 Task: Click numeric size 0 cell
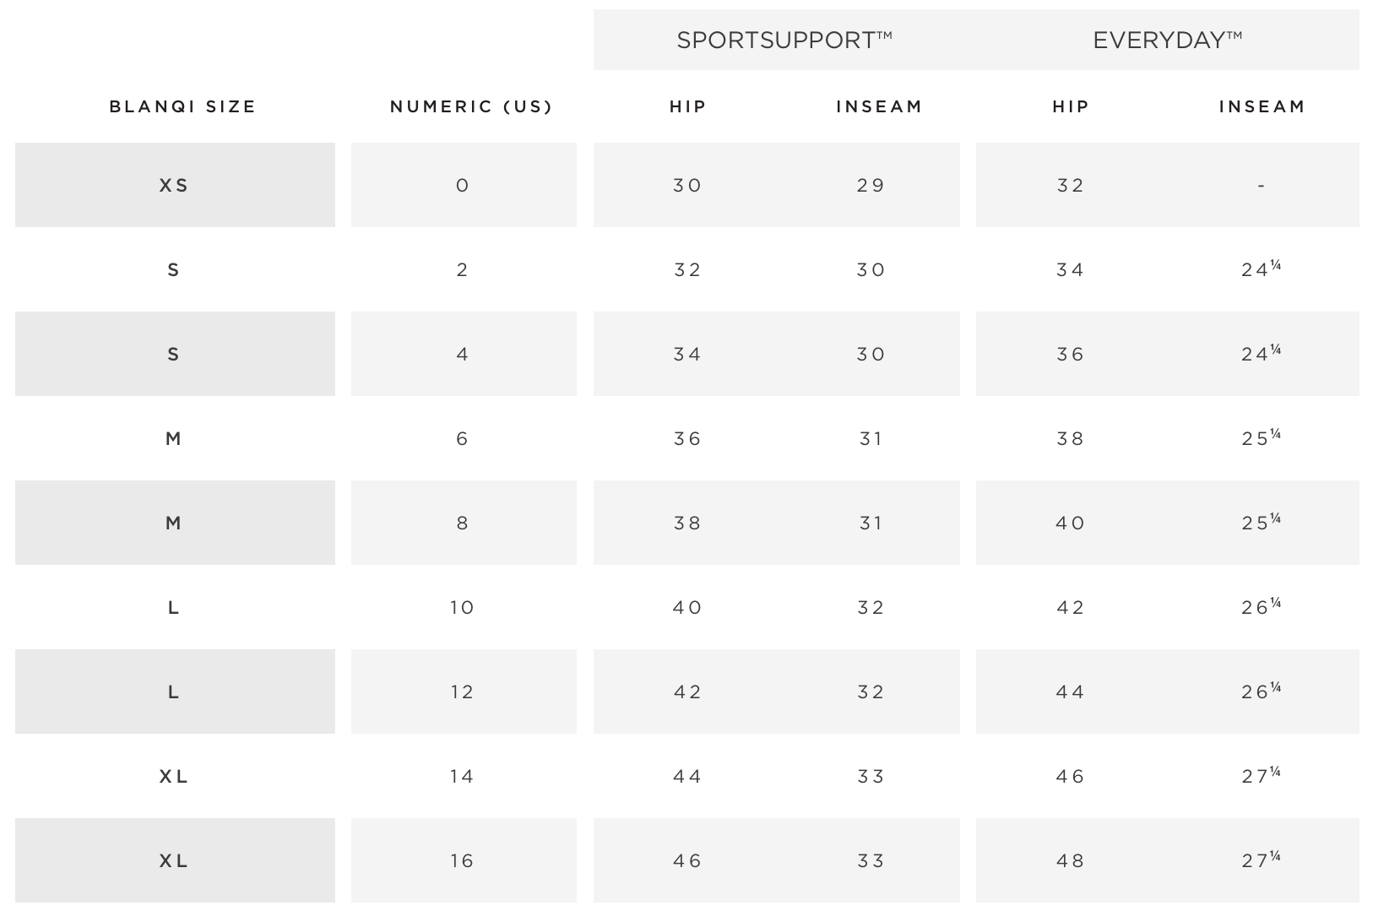[464, 185]
